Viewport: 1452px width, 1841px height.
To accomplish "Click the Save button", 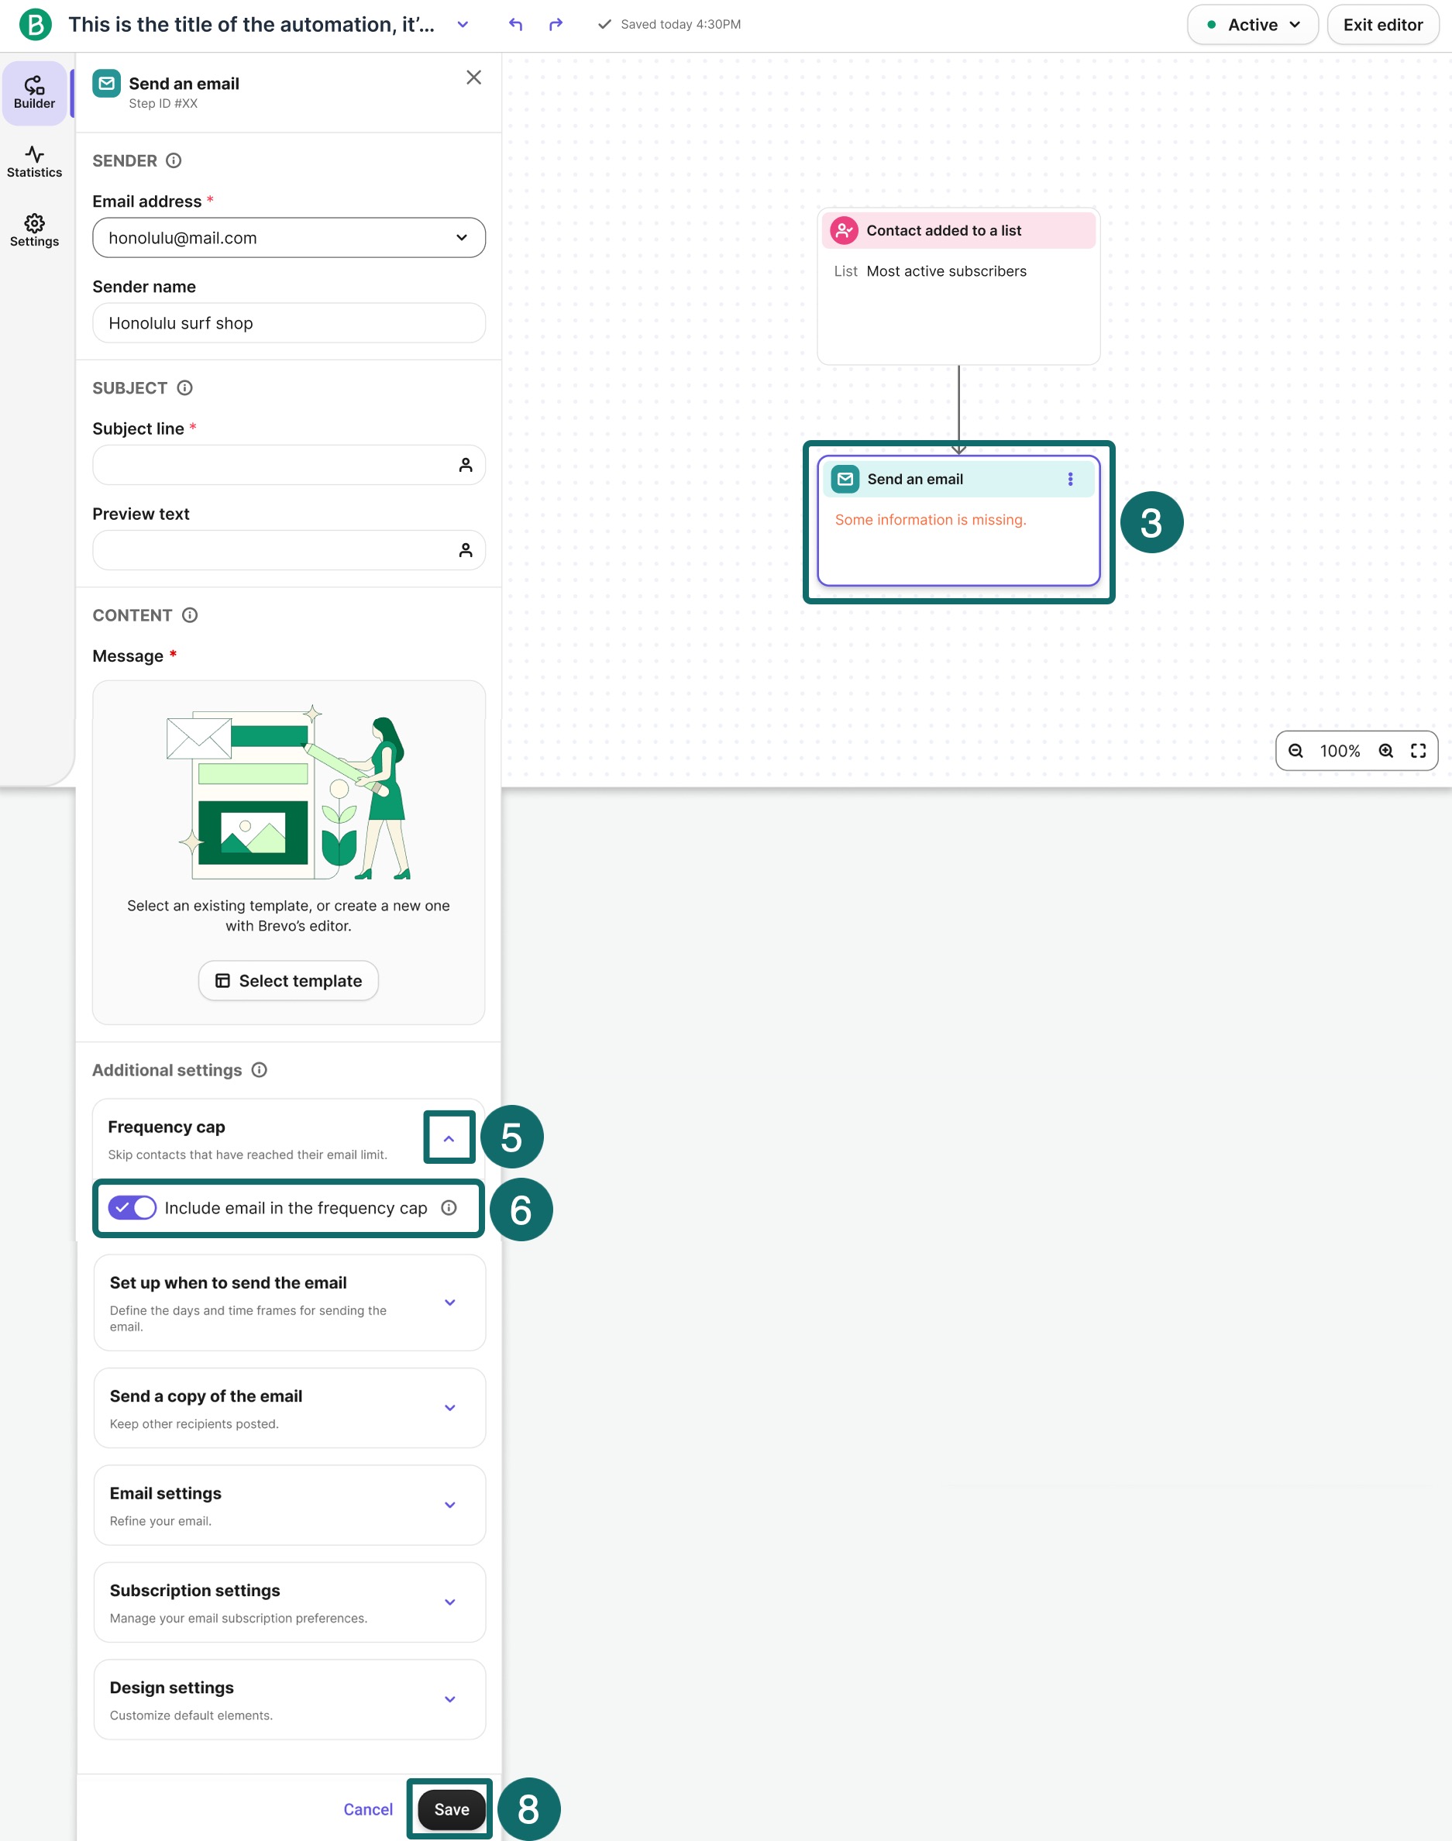I will click(x=452, y=1809).
